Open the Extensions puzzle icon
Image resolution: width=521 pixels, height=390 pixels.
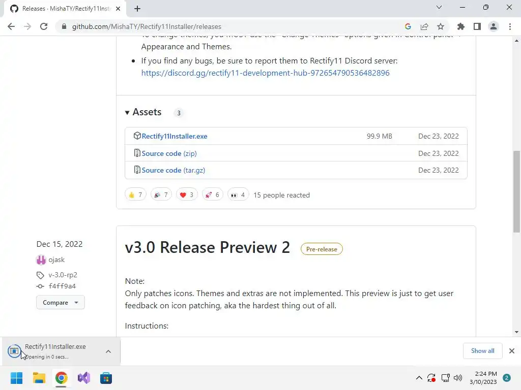pyautogui.click(x=460, y=26)
